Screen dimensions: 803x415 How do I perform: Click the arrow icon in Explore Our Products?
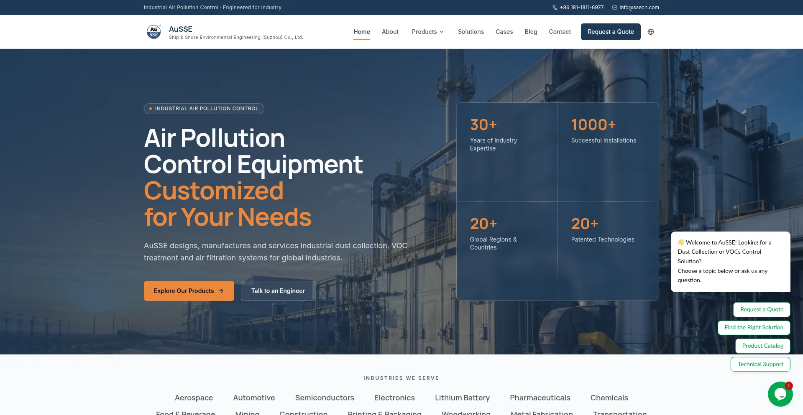coord(221,291)
